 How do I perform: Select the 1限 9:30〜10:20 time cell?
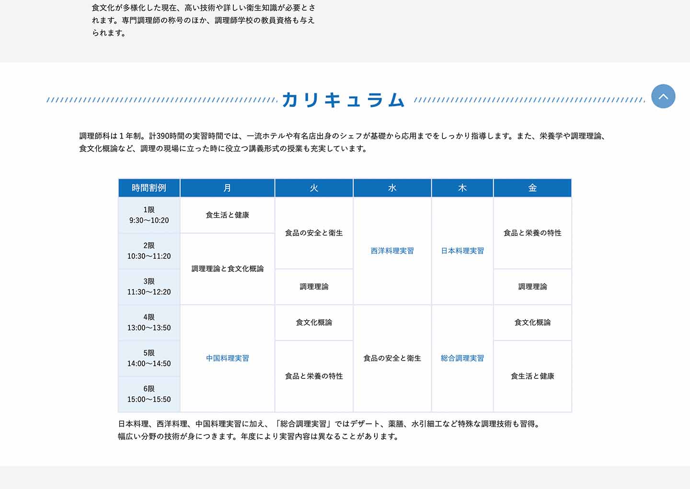coord(149,215)
